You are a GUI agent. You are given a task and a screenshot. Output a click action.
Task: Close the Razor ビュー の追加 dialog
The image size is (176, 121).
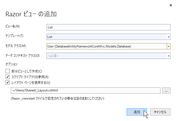coord(171,5)
